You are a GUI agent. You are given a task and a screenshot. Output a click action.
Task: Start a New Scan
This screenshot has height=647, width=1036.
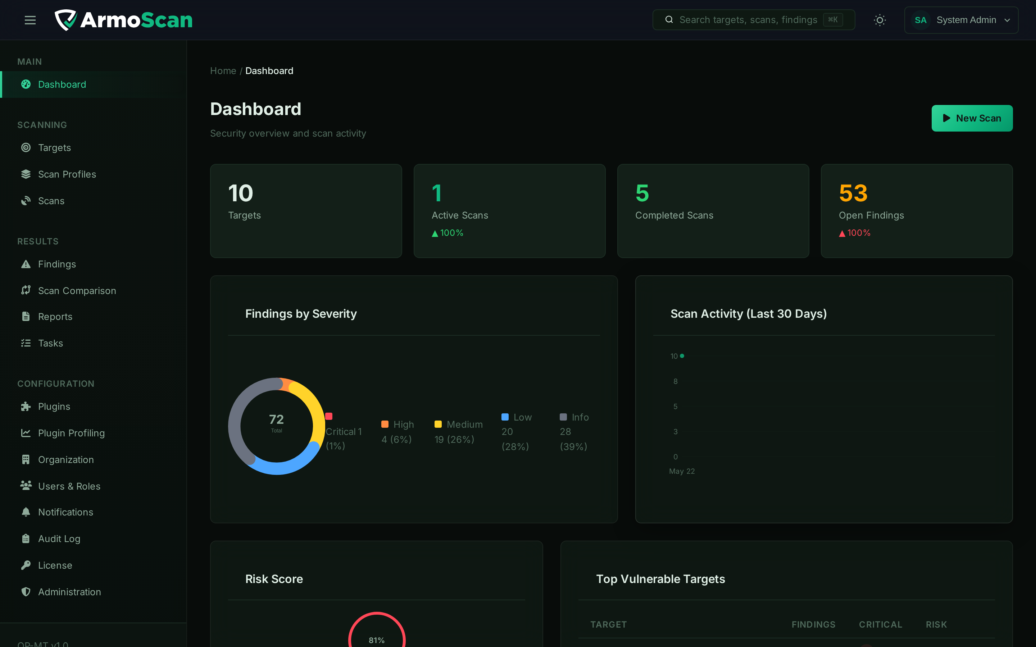[972, 118]
